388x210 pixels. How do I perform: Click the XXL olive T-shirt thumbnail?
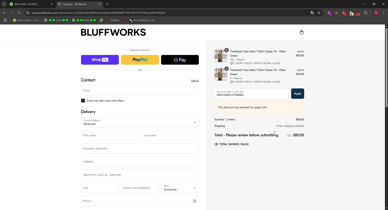tap(221, 56)
